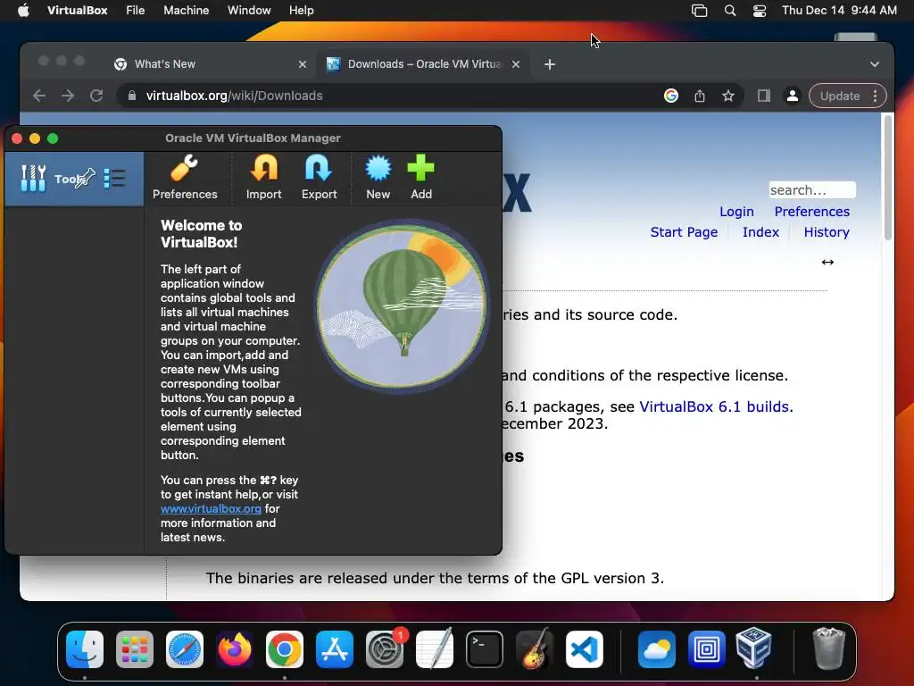Go back in Chrome

pos(39,96)
